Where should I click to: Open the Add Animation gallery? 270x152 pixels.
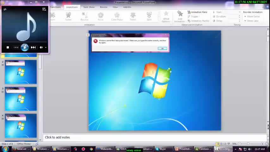coord(180,16)
